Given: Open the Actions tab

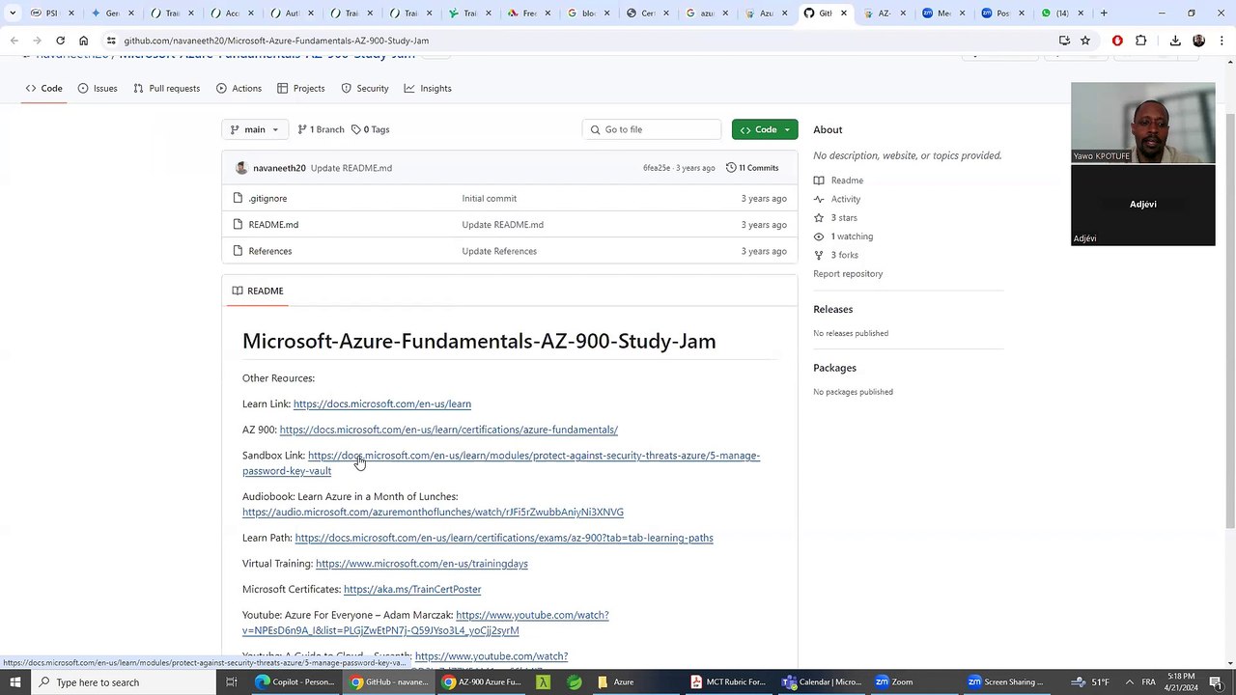Looking at the screenshot, I should click(239, 89).
